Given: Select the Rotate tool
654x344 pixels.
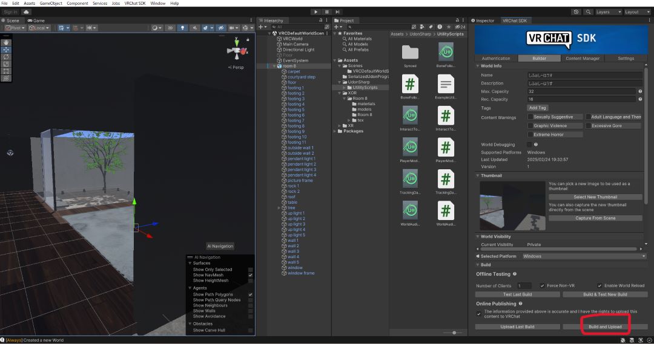Looking at the screenshot, I should (6, 57).
